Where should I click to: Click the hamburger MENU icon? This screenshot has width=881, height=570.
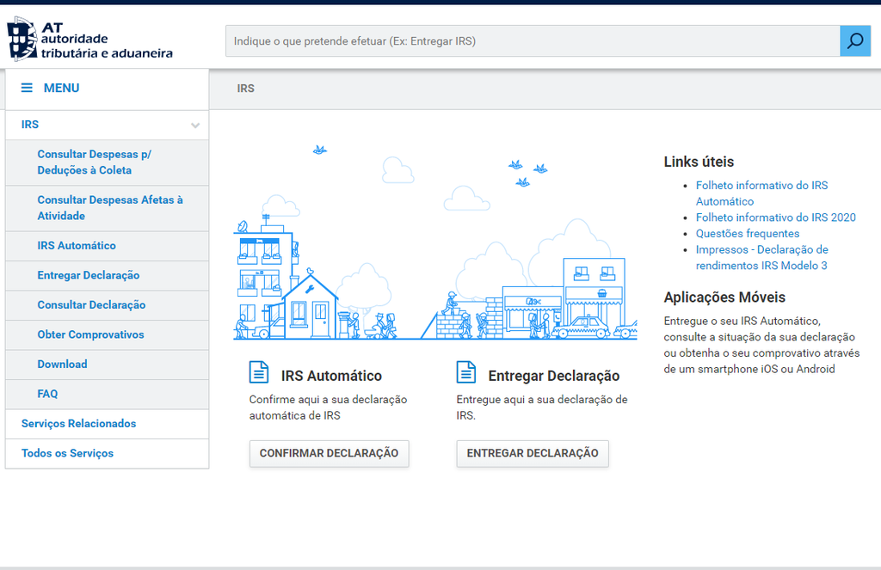28,88
